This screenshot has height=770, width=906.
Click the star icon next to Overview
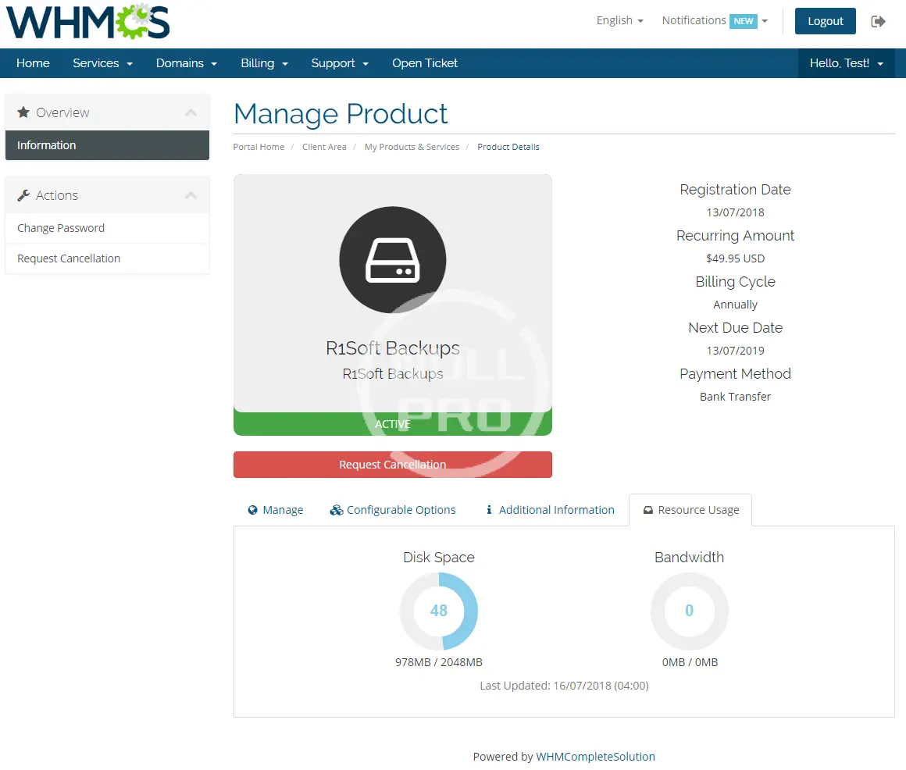[x=23, y=112]
